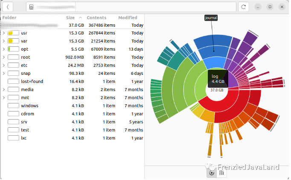This screenshot has height=180, width=291.
Task: Expand the usr folder row
Action: click(x=4, y=33)
